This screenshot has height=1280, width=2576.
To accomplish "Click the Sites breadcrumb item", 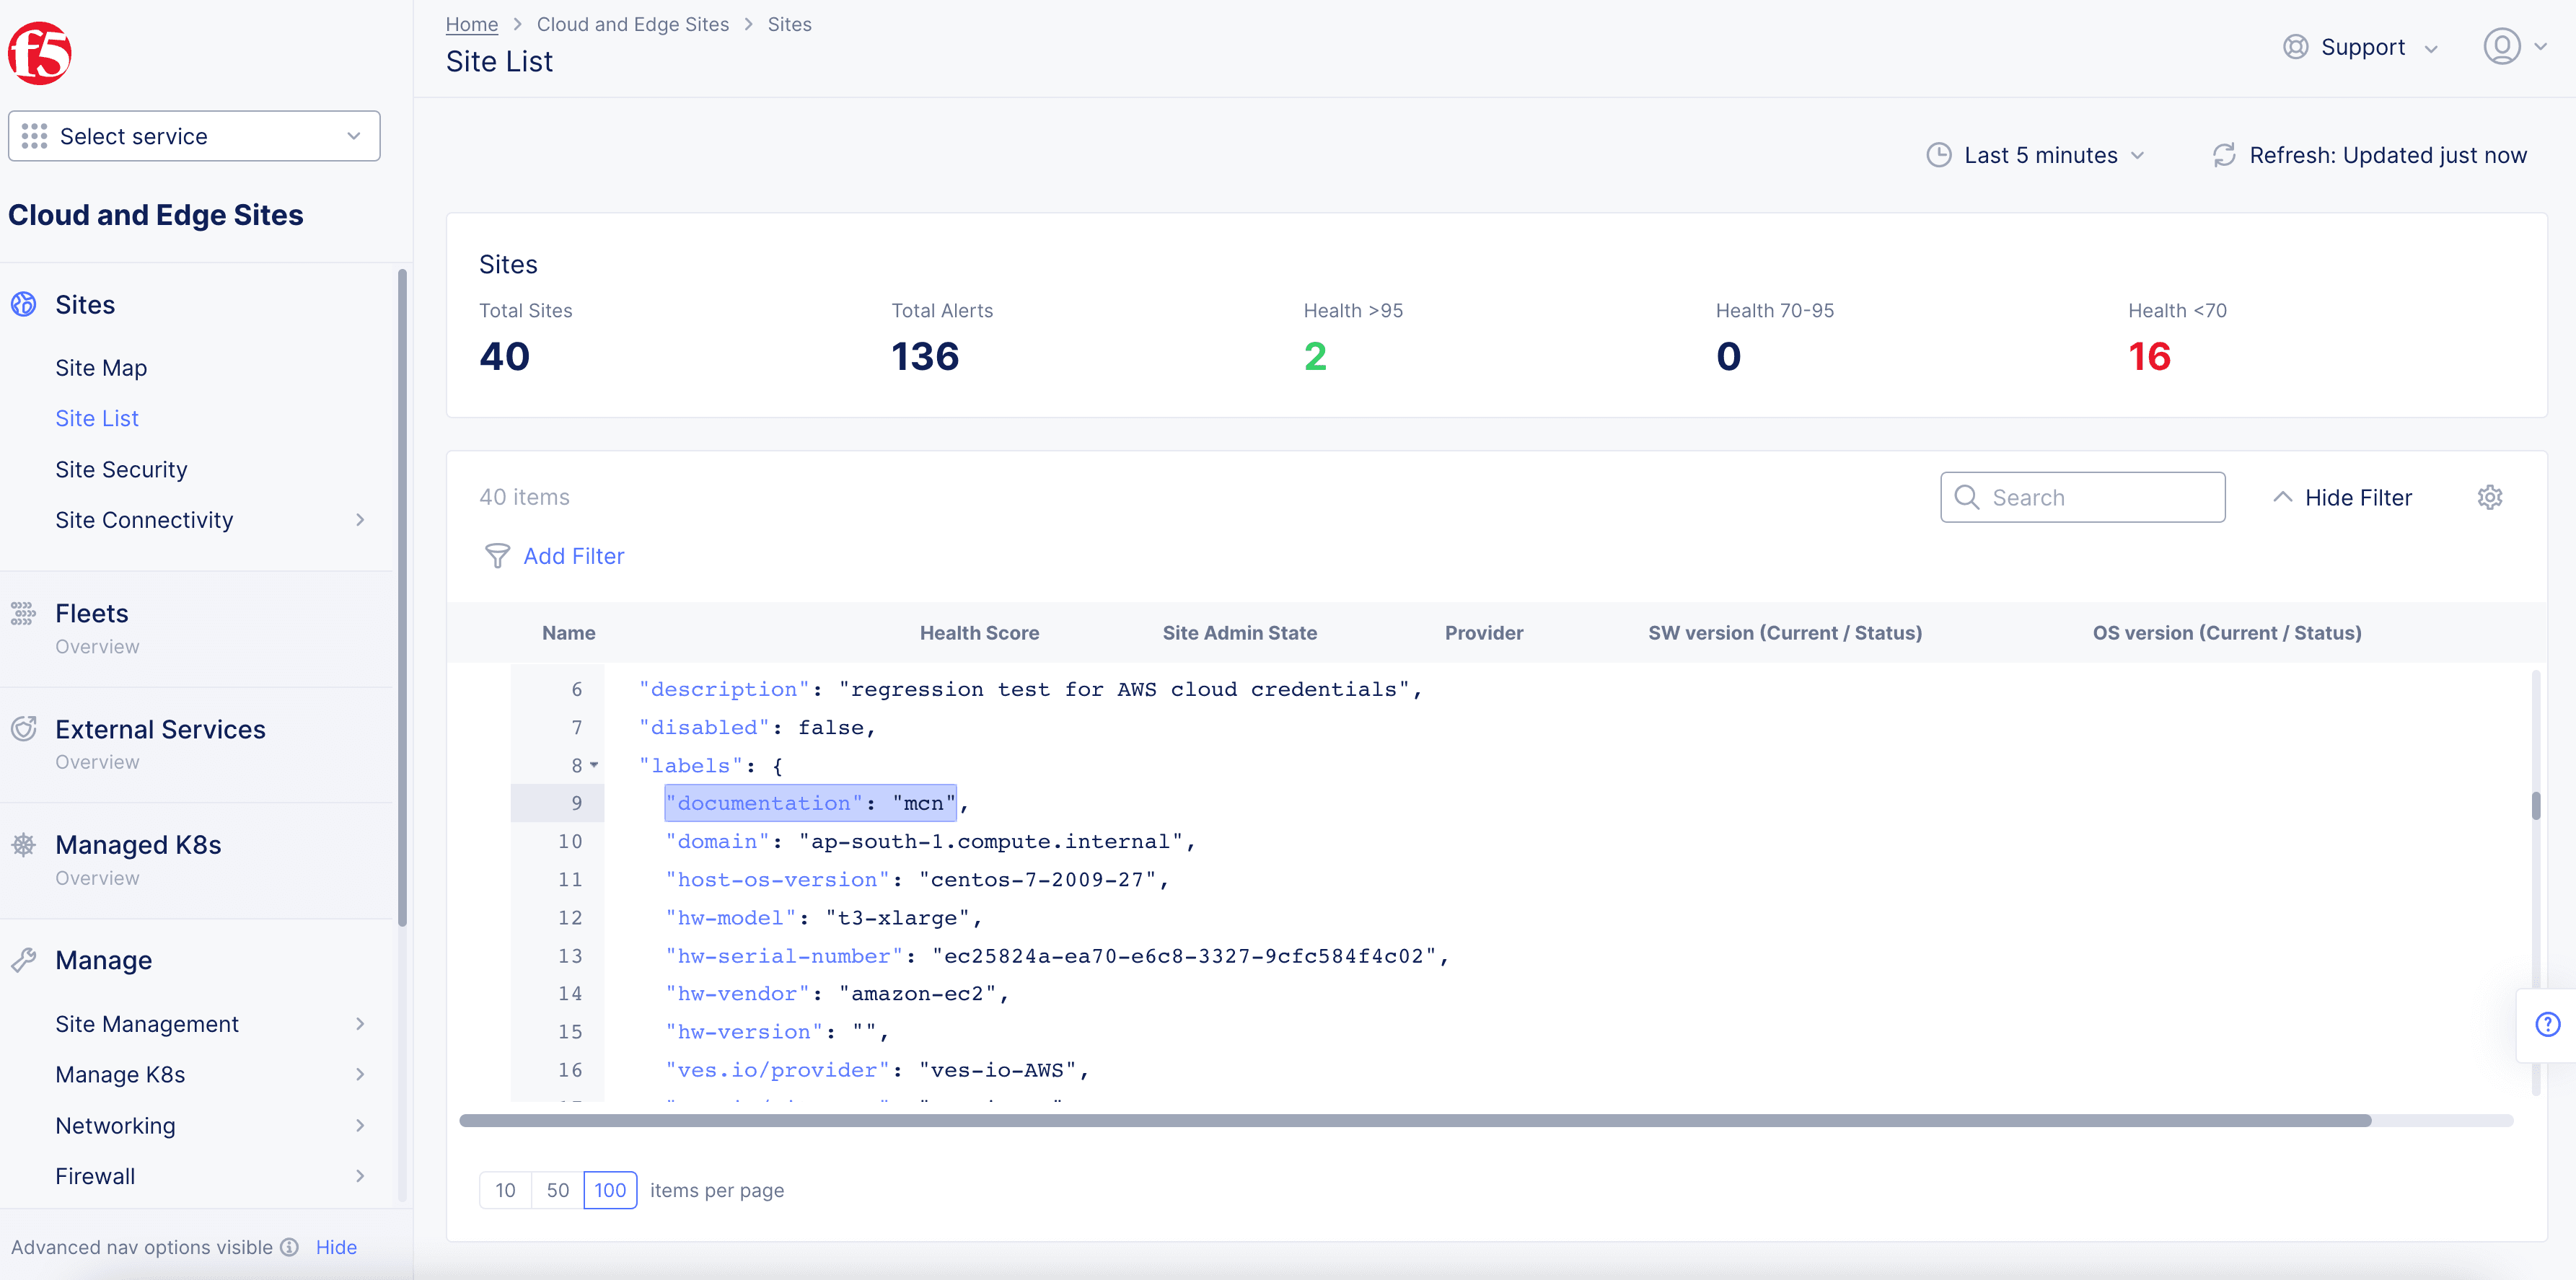I will pyautogui.click(x=789, y=24).
